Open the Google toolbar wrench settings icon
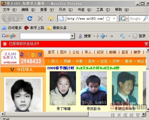This screenshot has height=120, width=149. click(x=123, y=36)
